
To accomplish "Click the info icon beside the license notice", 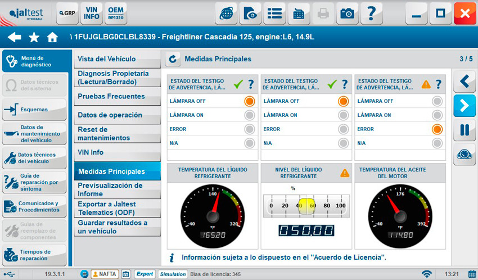I will click(172, 258).
